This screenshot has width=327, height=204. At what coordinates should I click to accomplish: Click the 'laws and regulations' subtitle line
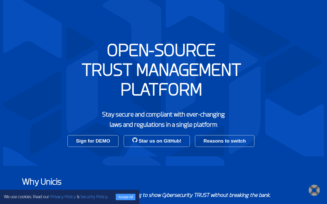pyautogui.click(x=163, y=125)
